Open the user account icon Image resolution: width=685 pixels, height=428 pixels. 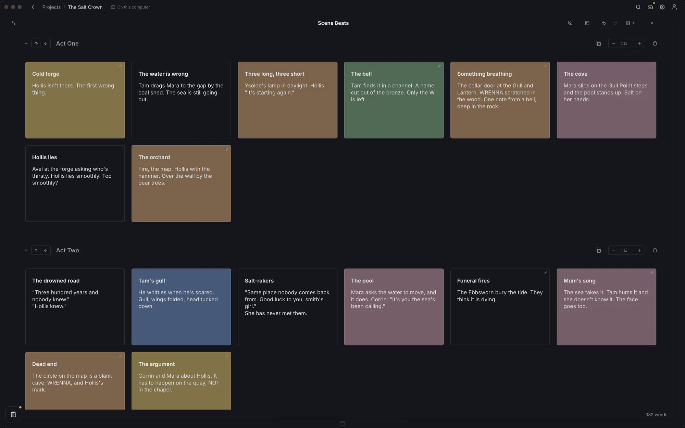coord(674,7)
